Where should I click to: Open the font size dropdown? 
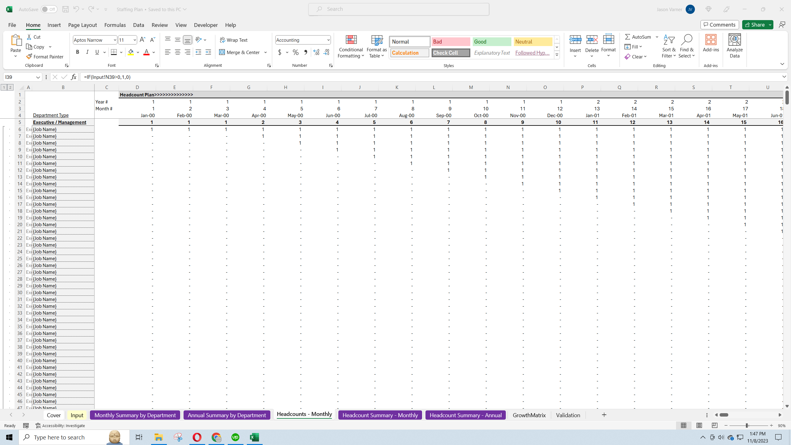(x=134, y=40)
